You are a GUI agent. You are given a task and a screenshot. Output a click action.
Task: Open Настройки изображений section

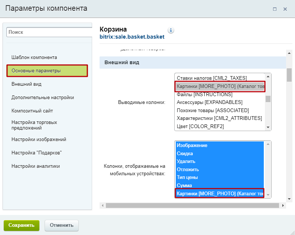(x=39, y=140)
